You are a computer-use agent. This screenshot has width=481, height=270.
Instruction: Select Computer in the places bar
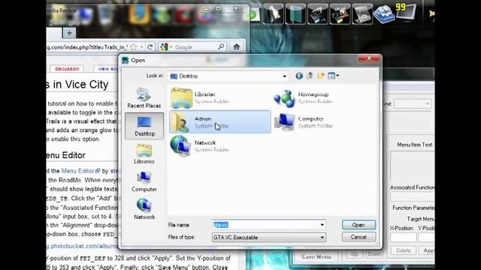(144, 181)
